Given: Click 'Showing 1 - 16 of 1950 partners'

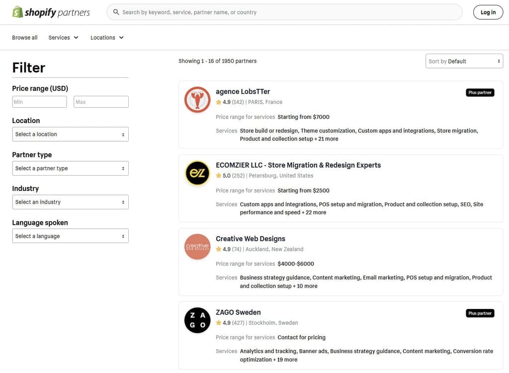Looking at the screenshot, I should [x=218, y=61].
